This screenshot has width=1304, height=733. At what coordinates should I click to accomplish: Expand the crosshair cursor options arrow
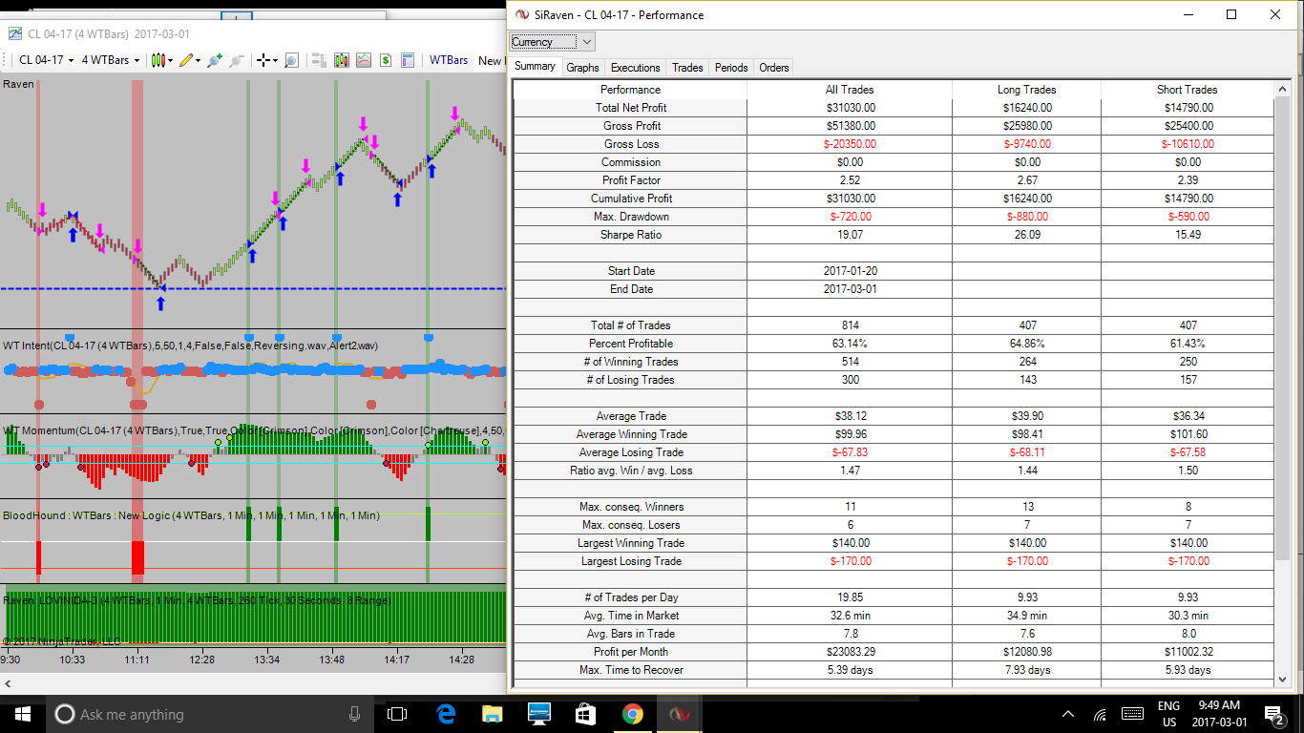click(275, 60)
